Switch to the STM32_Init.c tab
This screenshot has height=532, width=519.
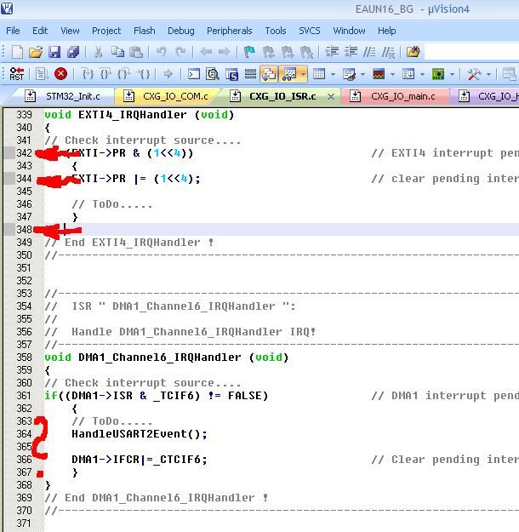[x=63, y=96]
